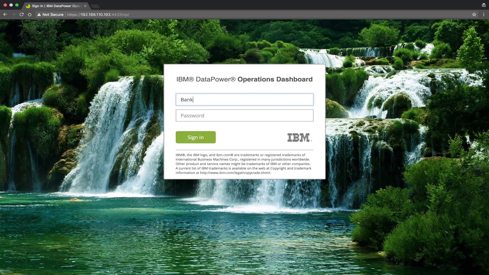Click the IBM trademark notice paragraph
Viewport: 489px width, 275px height.
(244, 164)
